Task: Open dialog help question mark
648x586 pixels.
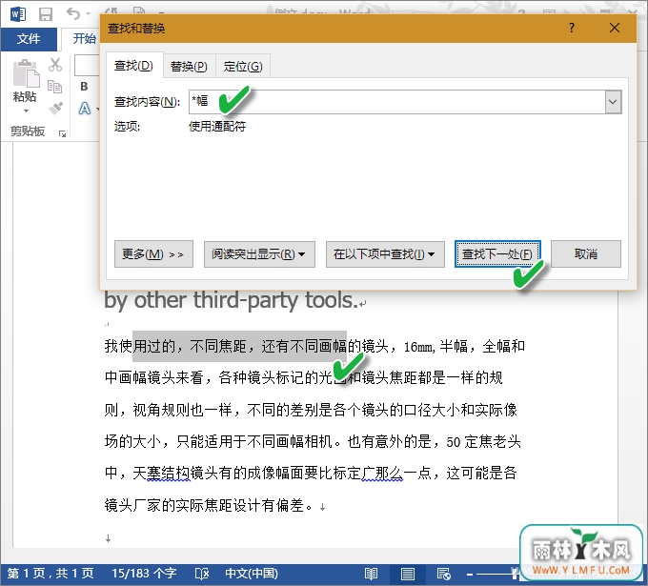Action: coord(572,28)
